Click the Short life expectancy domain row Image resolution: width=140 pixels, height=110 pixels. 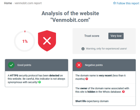pos(104,101)
